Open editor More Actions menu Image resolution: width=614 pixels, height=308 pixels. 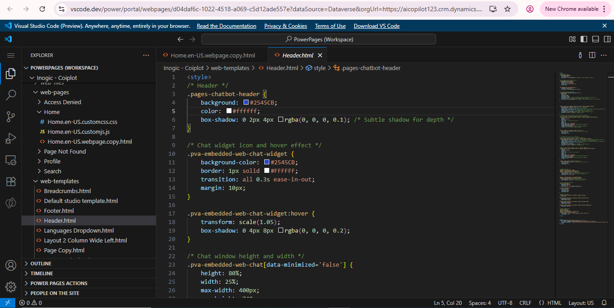pos(604,55)
